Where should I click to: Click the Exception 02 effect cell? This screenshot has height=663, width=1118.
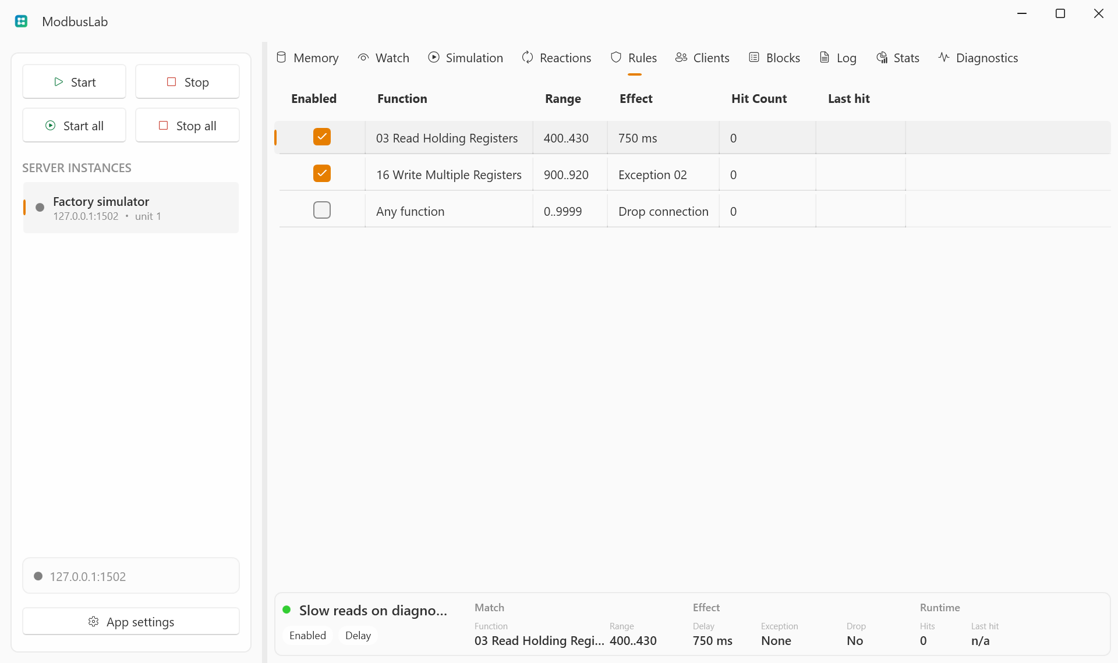(x=663, y=174)
